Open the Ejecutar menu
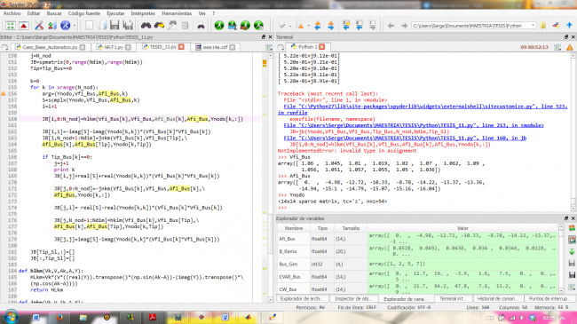The height and width of the screenshot is (324, 577). (116, 13)
